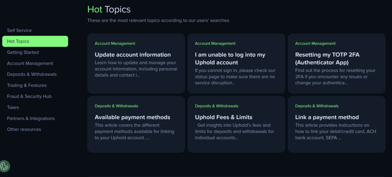Navigate to Trading & Features
The width and height of the screenshot is (392, 177).
click(27, 85)
